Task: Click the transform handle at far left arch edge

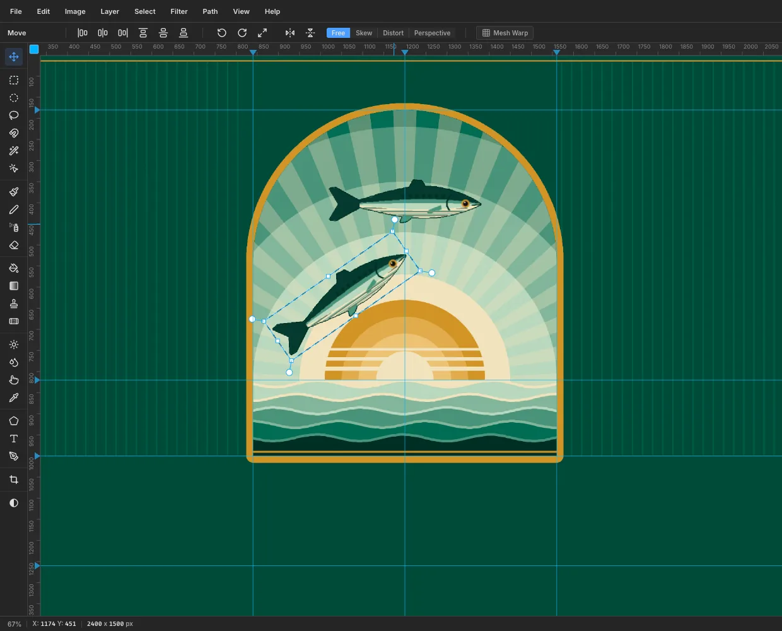Action: 252,319
